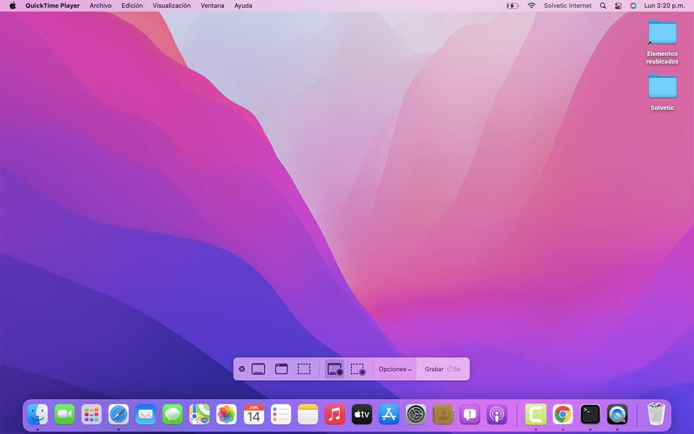Close the screenshot toolbar
This screenshot has height=434, width=694.
point(242,369)
